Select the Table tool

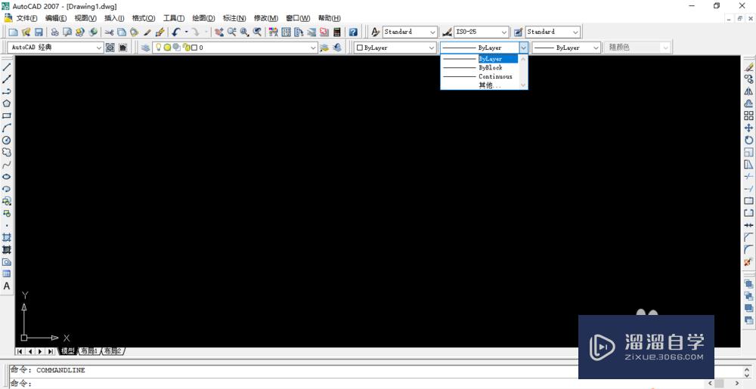pyautogui.click(x=7, y=274)
